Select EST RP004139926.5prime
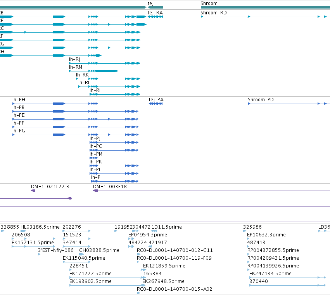This screenshot has height=295, width=330. pos(273,266)
